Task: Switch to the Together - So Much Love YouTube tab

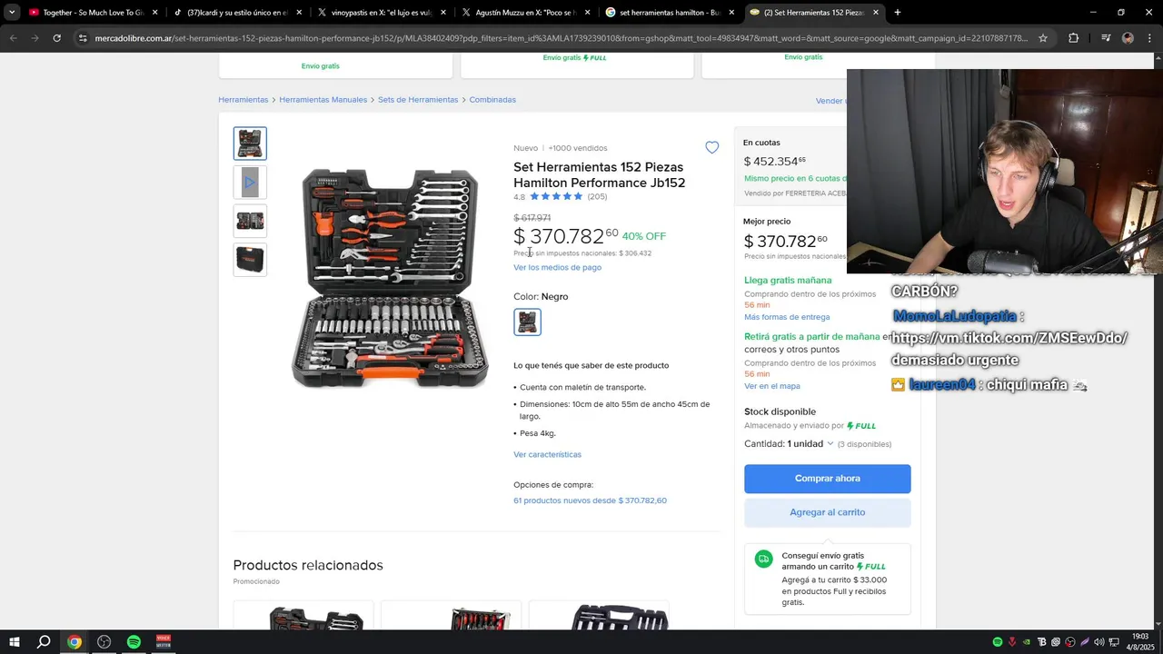Action: [x=94, y=13]
